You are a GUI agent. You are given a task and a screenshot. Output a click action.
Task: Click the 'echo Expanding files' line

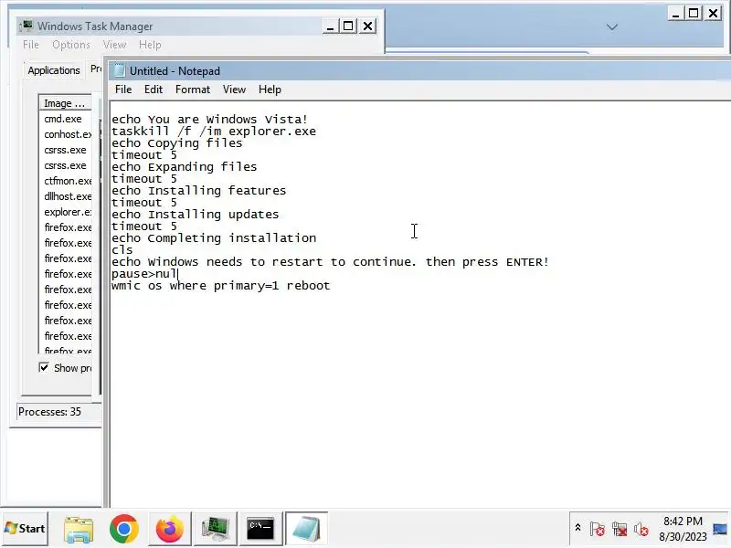pyautogui.click(x=185, y=167)
